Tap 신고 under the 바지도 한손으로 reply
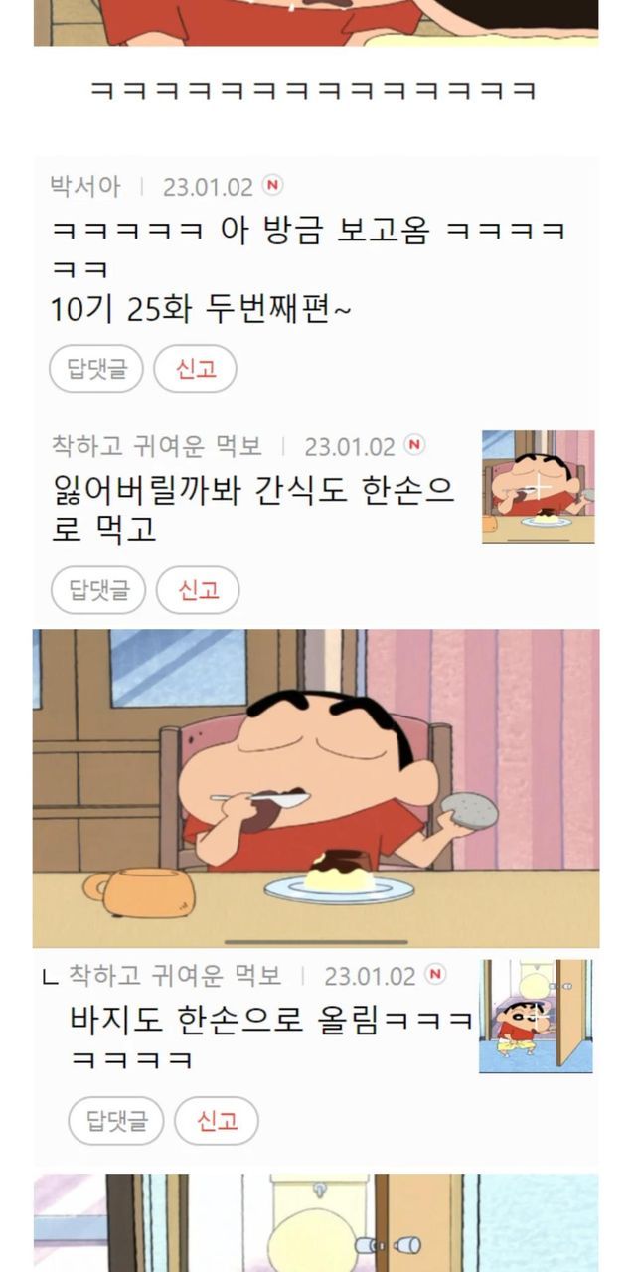This screenshot has height=1272, width=636. [217, 1121]
